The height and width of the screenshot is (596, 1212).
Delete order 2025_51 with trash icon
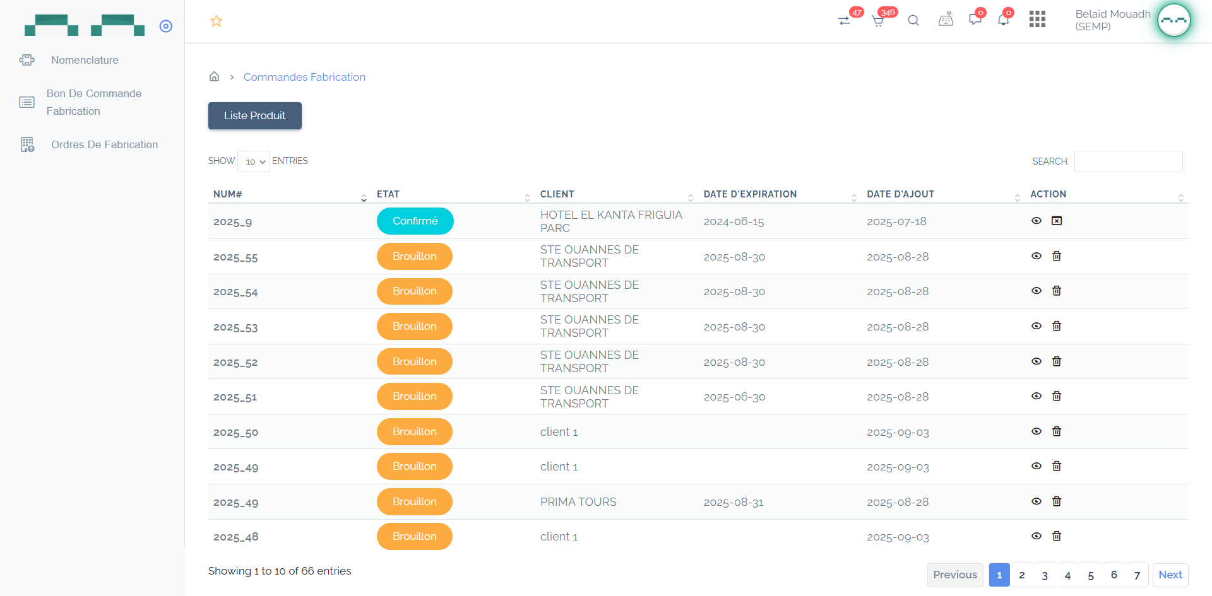point(1057,396)
